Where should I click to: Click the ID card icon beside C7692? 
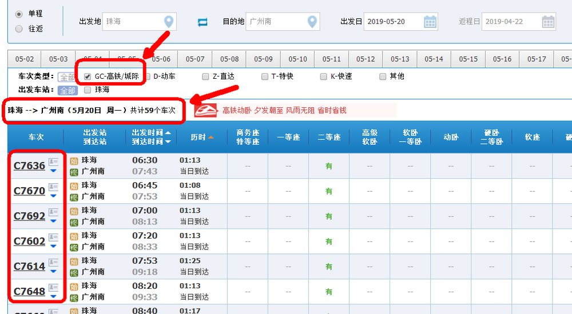click(x=54, y=212)
